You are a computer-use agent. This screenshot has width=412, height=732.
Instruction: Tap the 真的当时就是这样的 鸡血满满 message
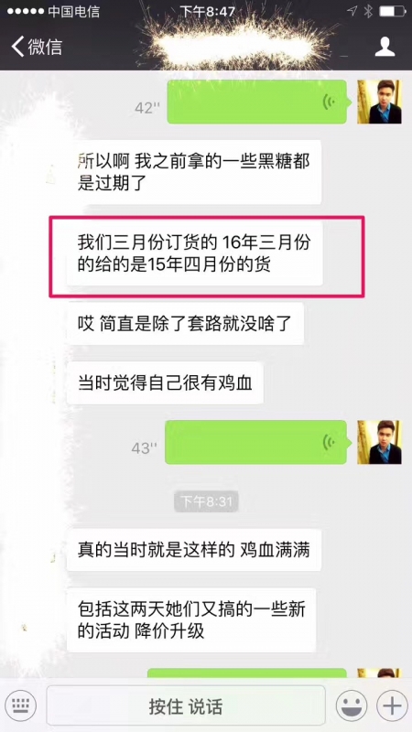[194, 550]
